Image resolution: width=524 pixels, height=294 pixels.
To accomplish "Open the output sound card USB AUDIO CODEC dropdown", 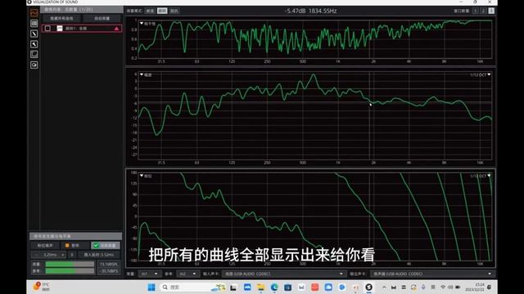I will 432,274.
